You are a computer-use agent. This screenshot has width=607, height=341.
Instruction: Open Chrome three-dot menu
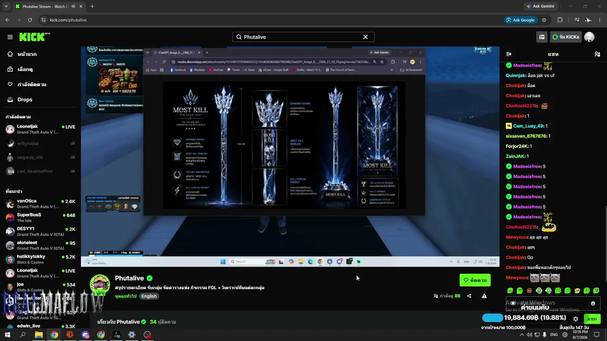[600, 20]
